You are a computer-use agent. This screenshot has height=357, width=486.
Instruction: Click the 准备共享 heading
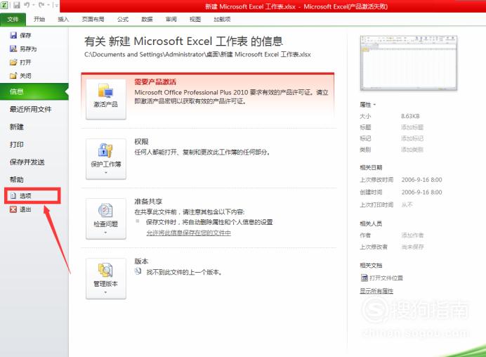tap(148, 202)
